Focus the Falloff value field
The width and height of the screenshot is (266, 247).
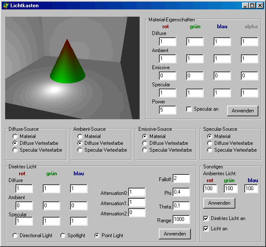[181, 178]
